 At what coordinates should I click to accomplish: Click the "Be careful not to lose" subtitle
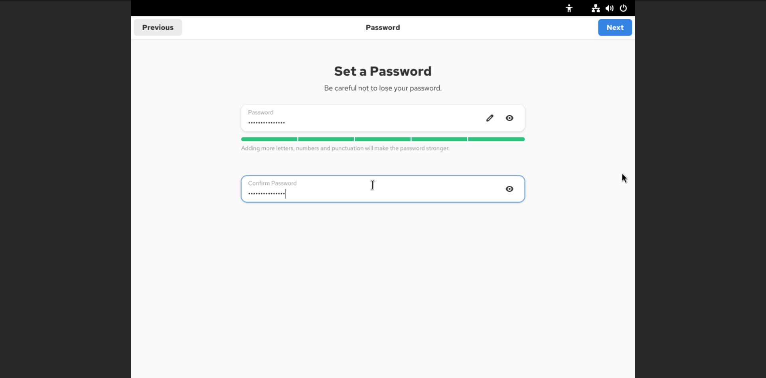[x=383, y=88]
